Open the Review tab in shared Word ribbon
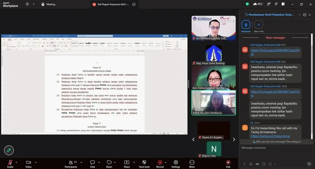 [x=52, y=39]
